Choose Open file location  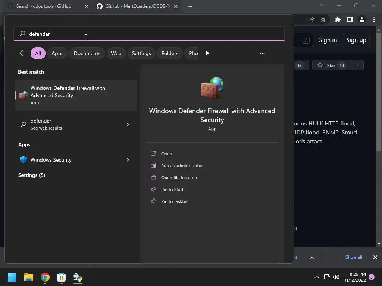click(x=179, y=178)
